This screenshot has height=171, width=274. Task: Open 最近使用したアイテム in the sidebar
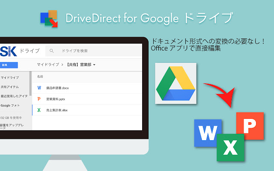[x=14, y=96]
